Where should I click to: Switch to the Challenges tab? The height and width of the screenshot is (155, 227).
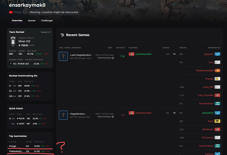(x=47, y=20)
